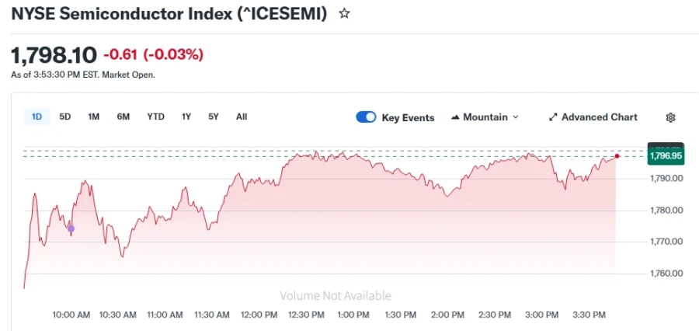The height and width of the screenshot is (331, 699).
Task: Click the Advanced Chart expand arrows icon
Action: 553,117
